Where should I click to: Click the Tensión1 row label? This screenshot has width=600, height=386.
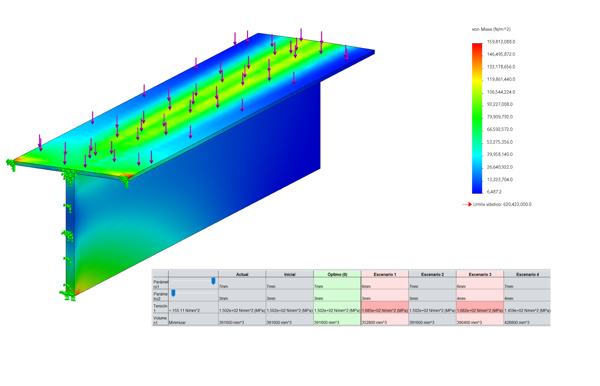point(160,308)
